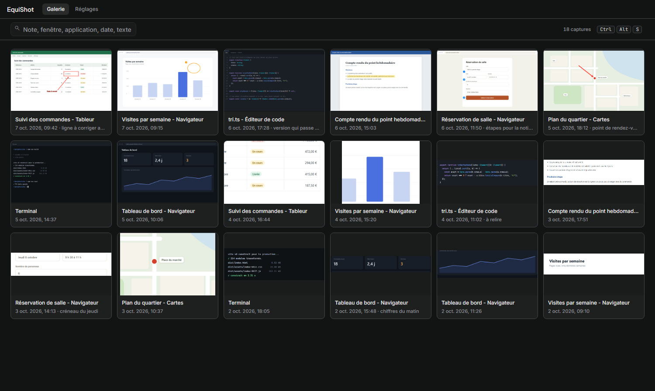
Task: Open Tableau de bord capture noted chiffres du matin
Action: (381, 275)
